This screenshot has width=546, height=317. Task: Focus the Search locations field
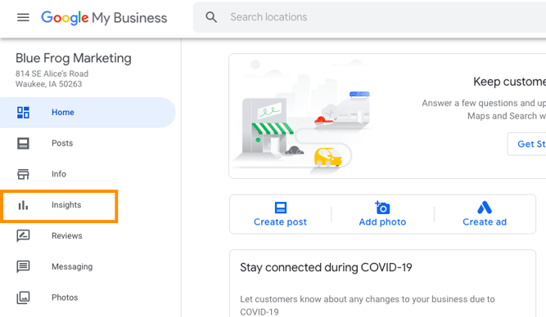click(x=369, y=17)
